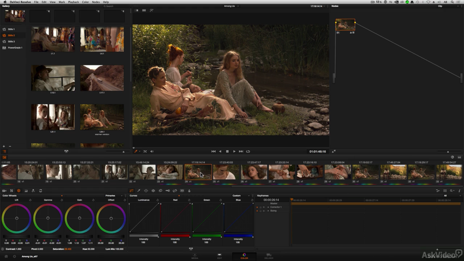Click the Home icon in bottom bar
Screen dimensions: 464x261
click(6, 256)
